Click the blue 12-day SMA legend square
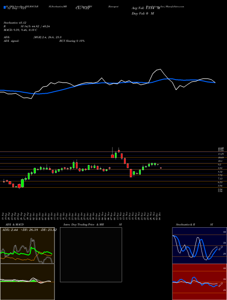 (5, 7)
